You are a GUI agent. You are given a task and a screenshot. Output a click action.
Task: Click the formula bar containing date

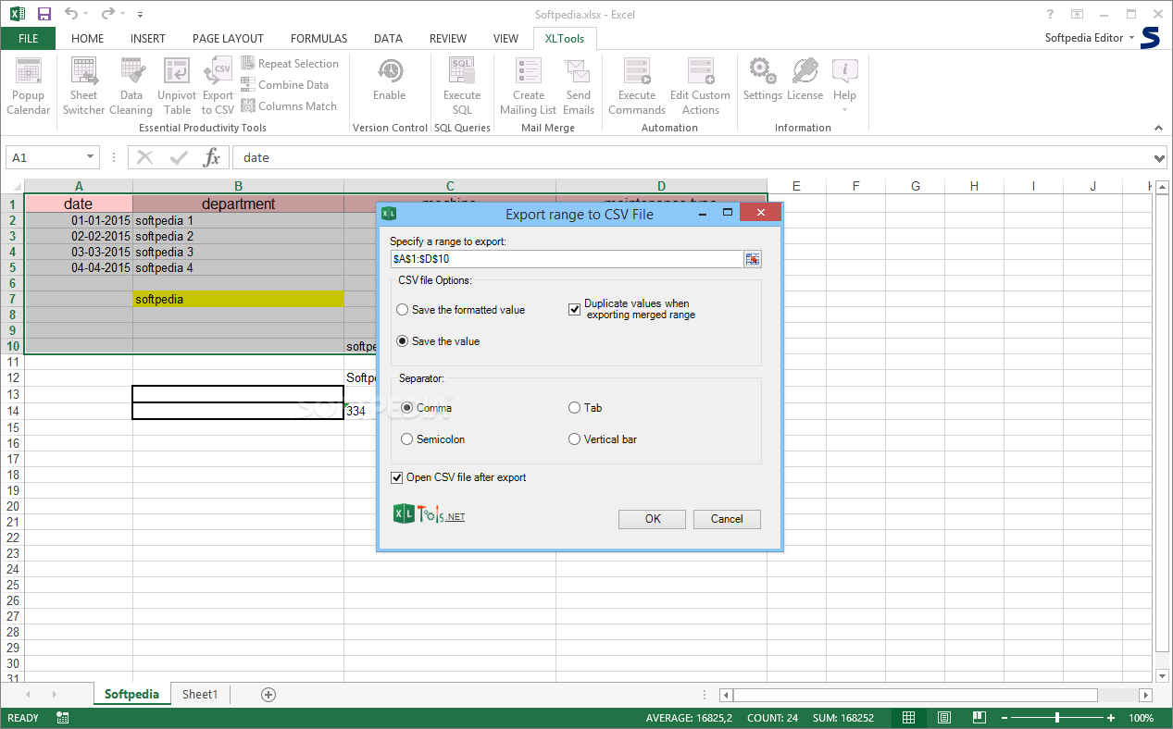693,157
